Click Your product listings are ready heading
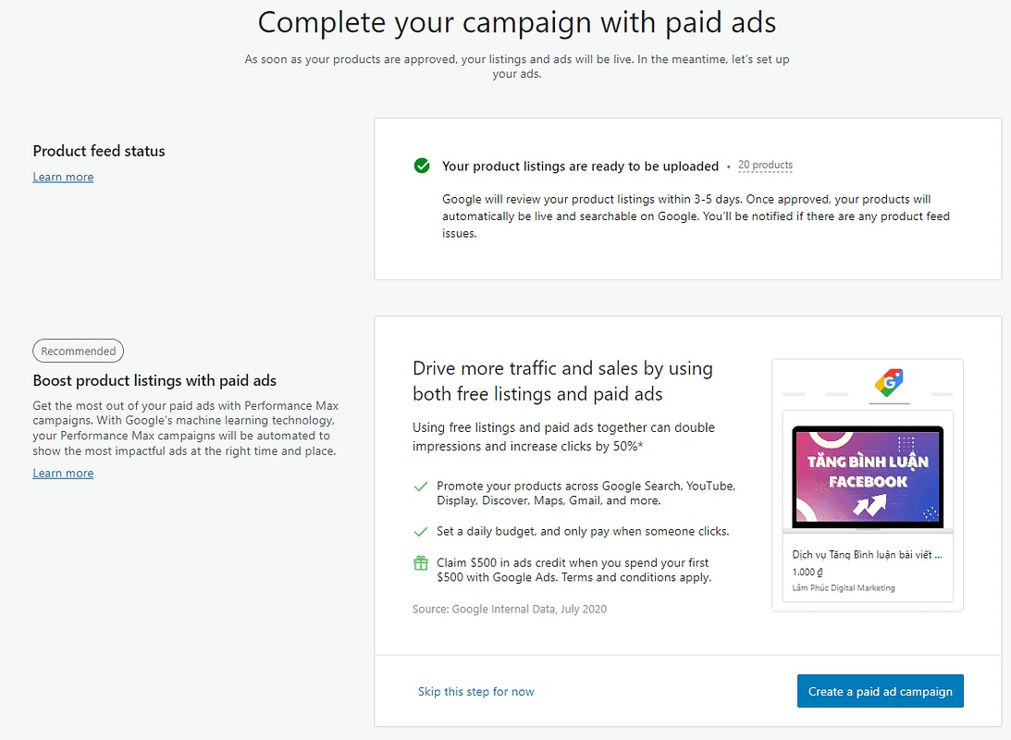This screenshot has height=740, width=1011. pos(580,166)
